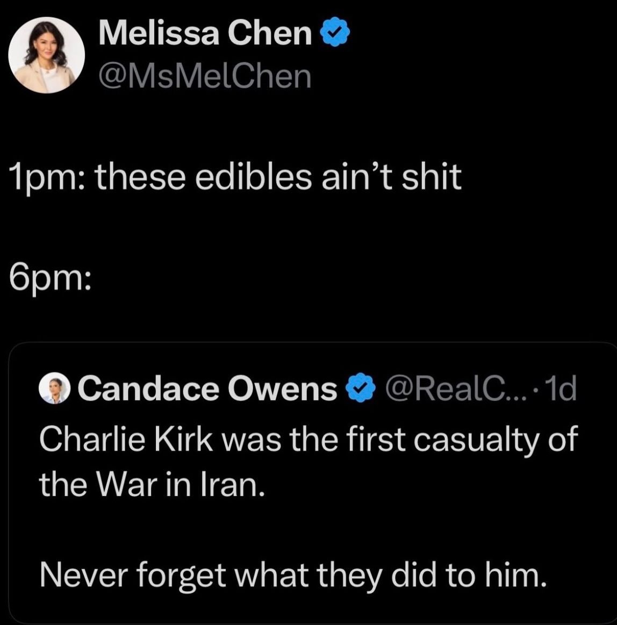
Task: Visit the @MsMelChen handle
Action: click(x=205, y=77)
